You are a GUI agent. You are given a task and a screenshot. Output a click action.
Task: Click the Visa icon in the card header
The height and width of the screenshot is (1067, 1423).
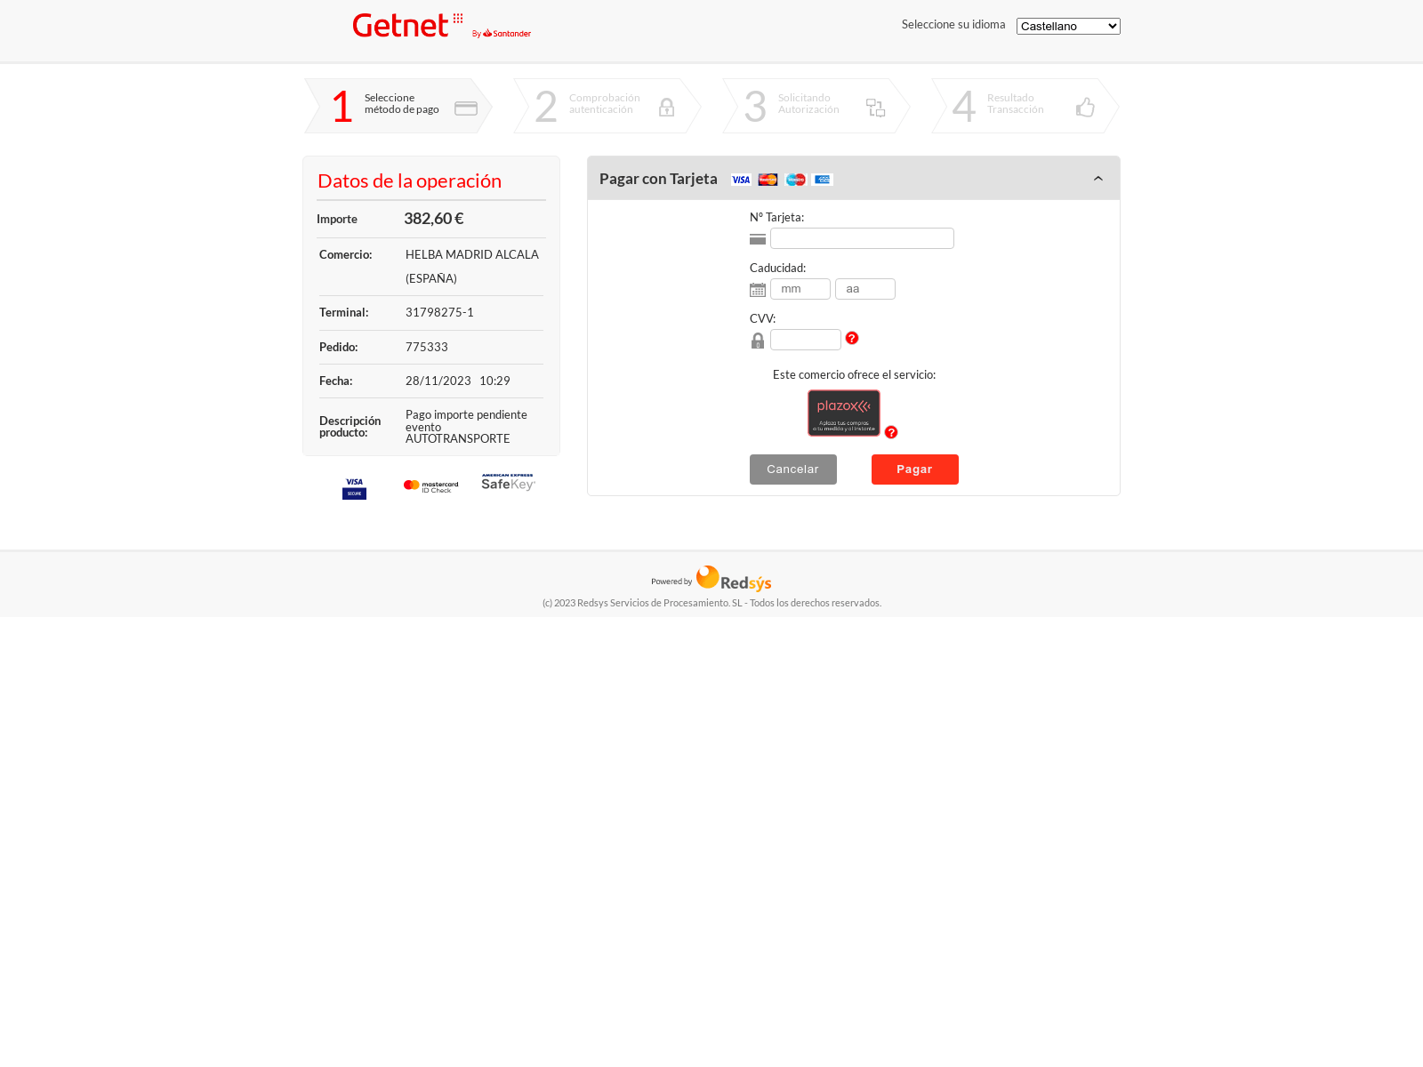pos(741,180)
